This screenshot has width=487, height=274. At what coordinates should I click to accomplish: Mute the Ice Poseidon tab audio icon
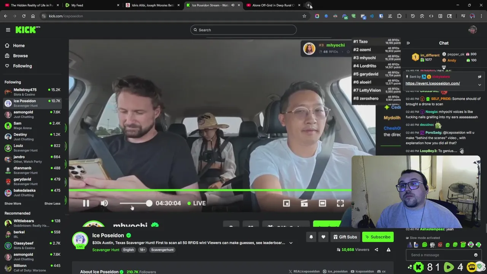tap(232, 5)
